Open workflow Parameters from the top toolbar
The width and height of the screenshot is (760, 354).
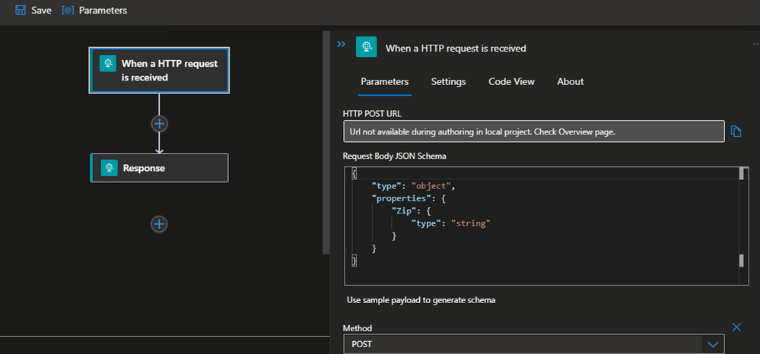pos(95,11)
